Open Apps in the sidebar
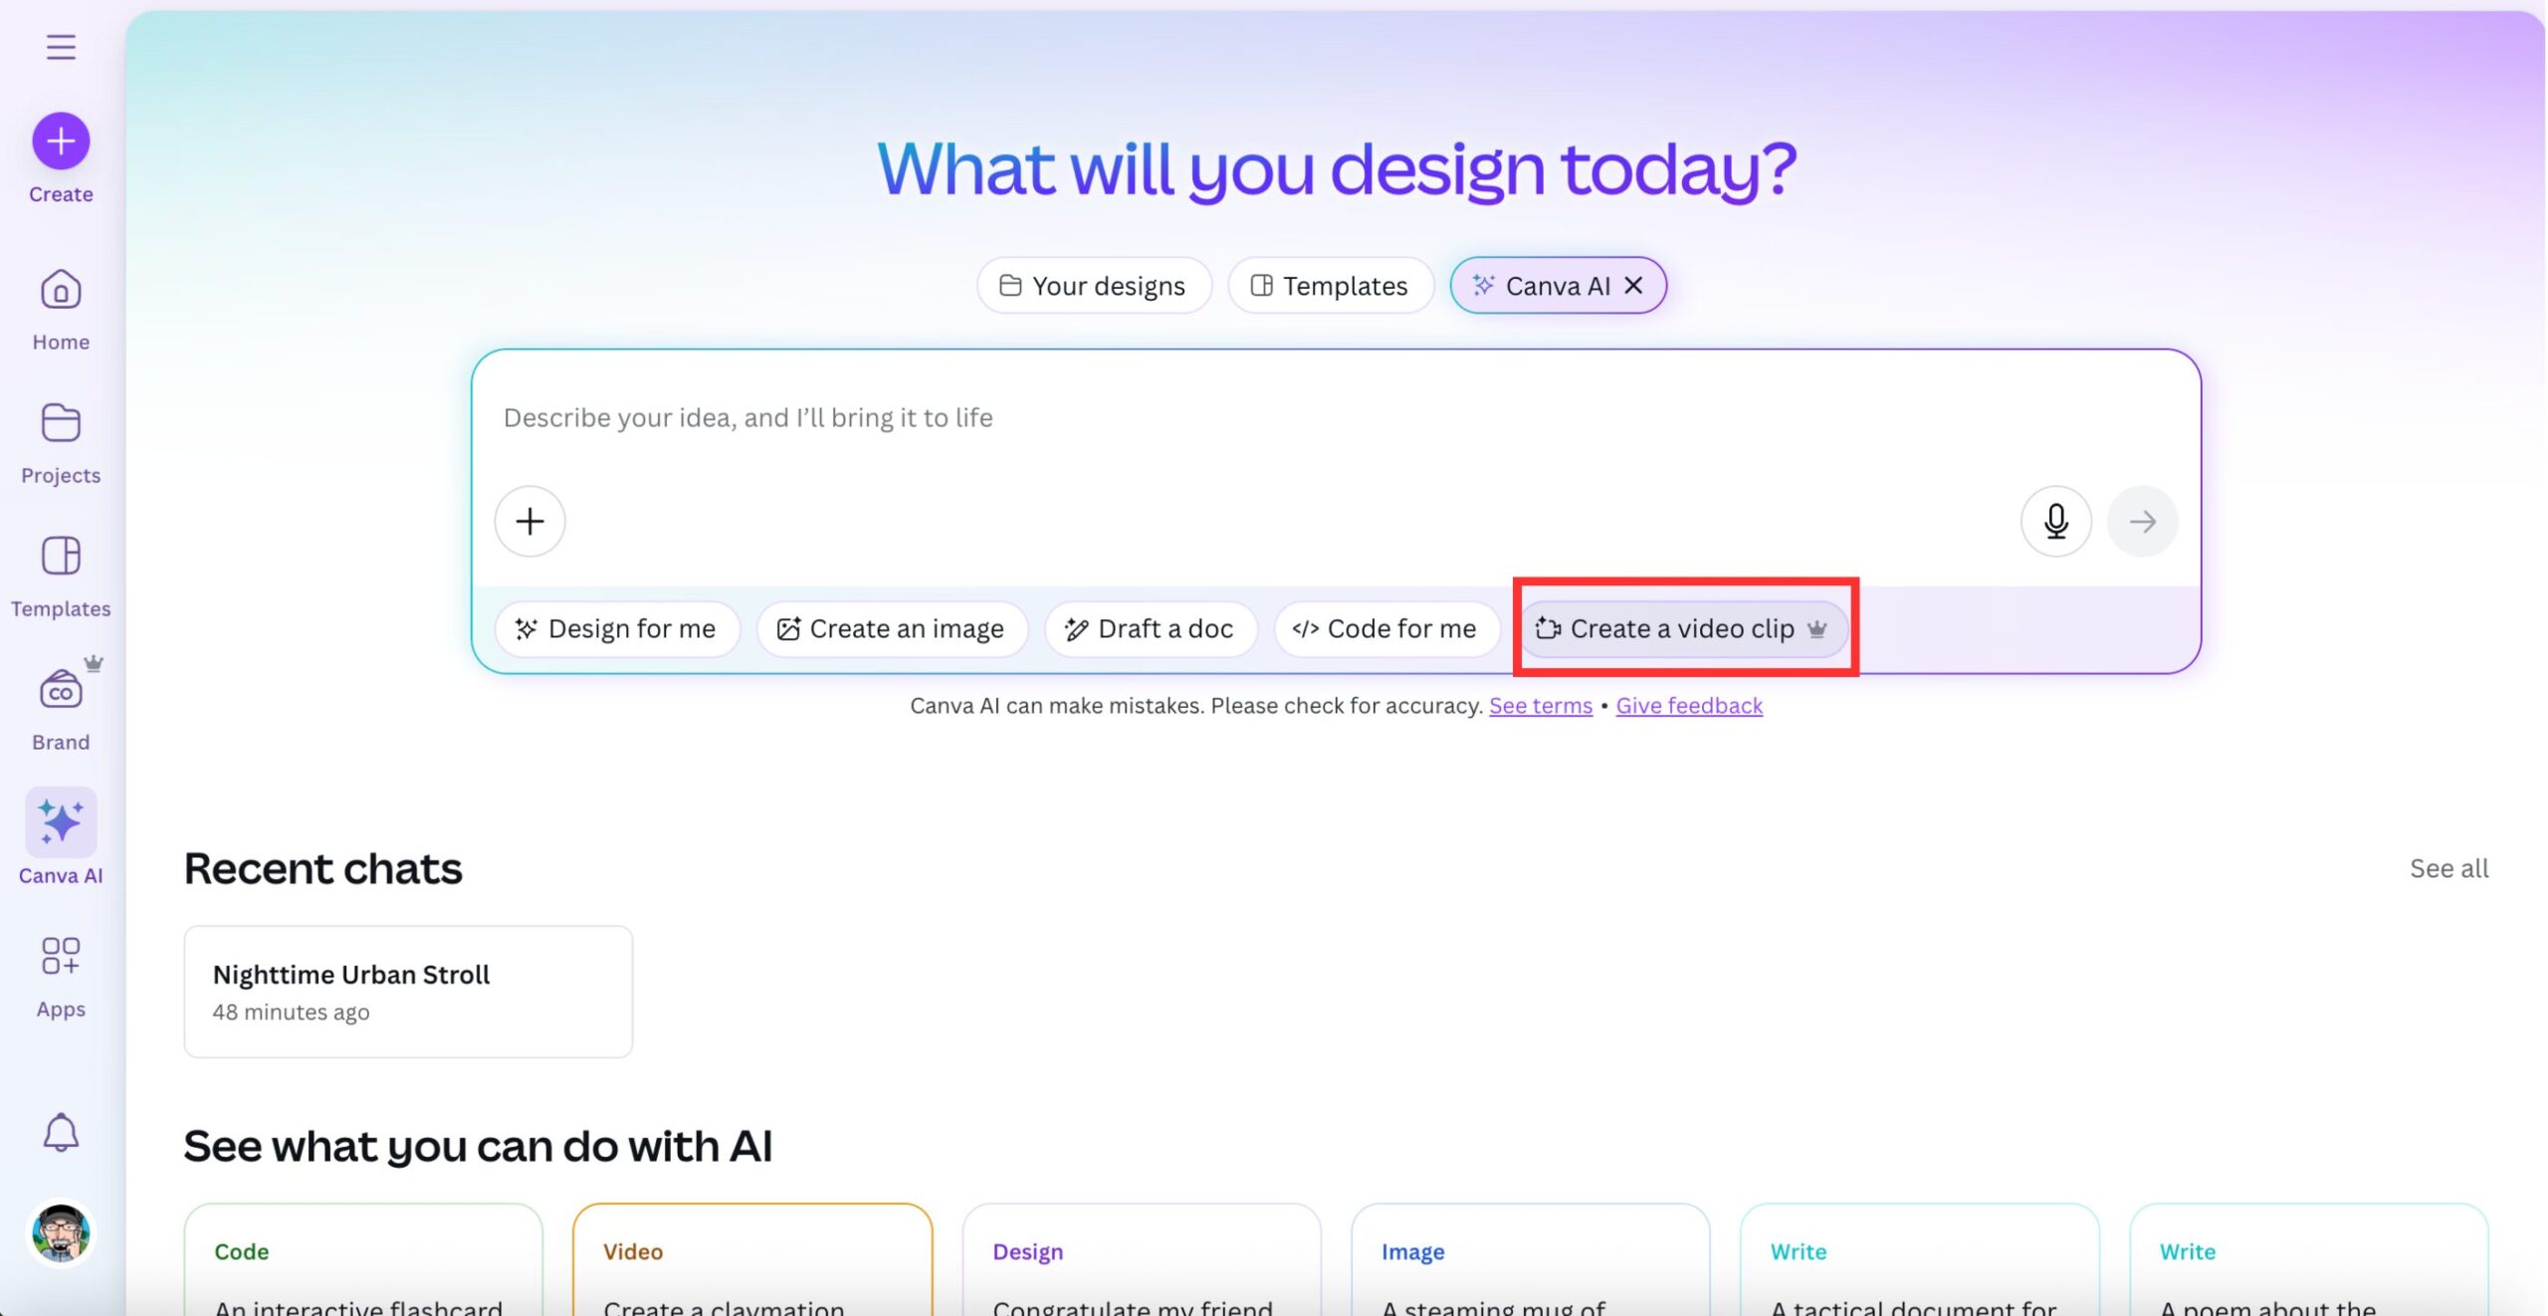Screen dimensions: 2548x1316 (x=61, y=978)
